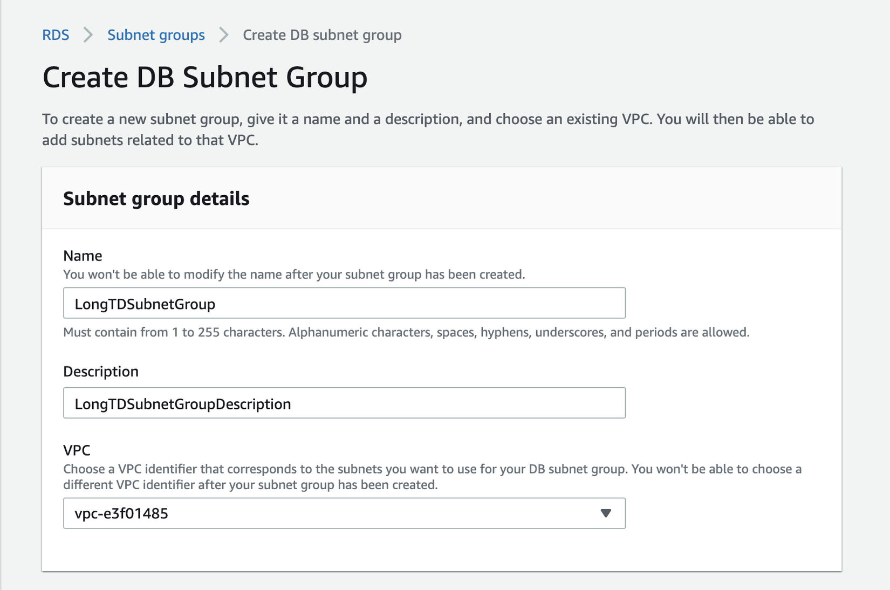Click the 1 to 255 characters hint text
This screenshot has width=890, height=590.
(x=406, y=332)
